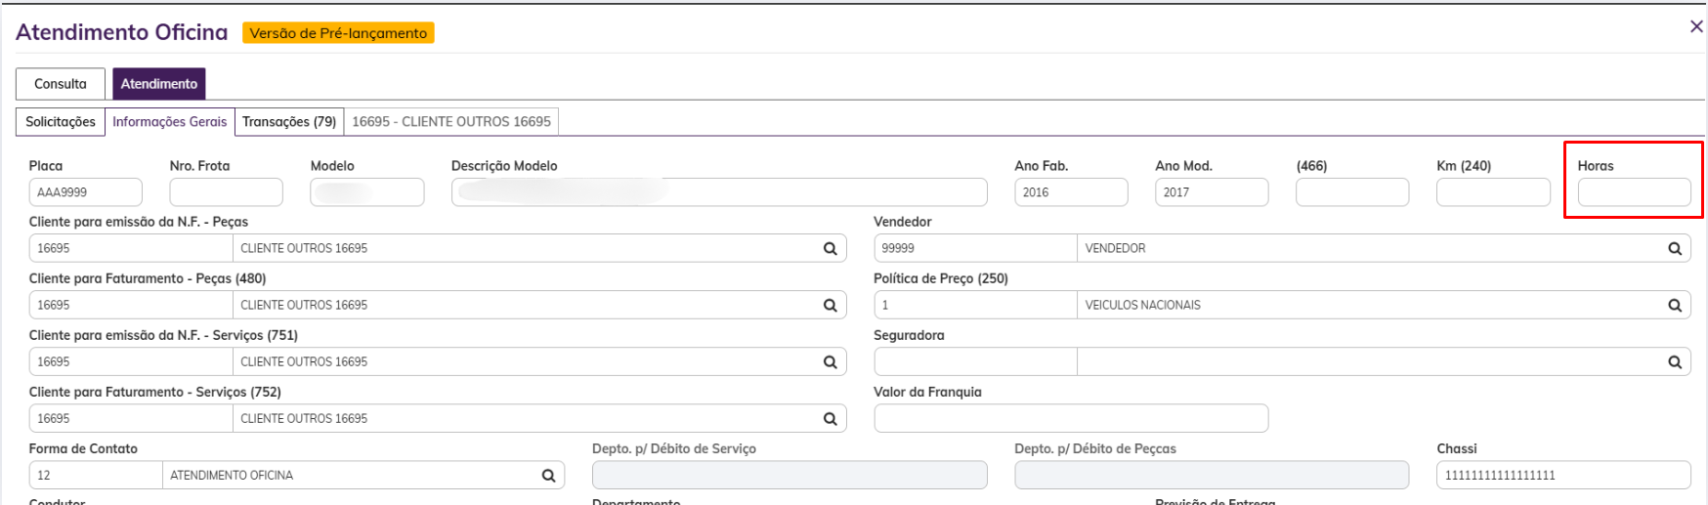1708x505 pixels.
Task: Open Forma de Contato search magnifier
Action: pyautogui.click(x=548, y=476)
